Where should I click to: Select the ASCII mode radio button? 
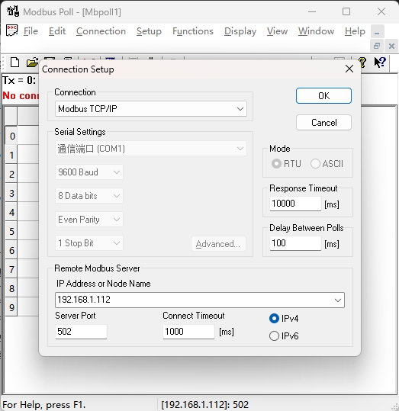pyautogui.click(x=315, y=163)
